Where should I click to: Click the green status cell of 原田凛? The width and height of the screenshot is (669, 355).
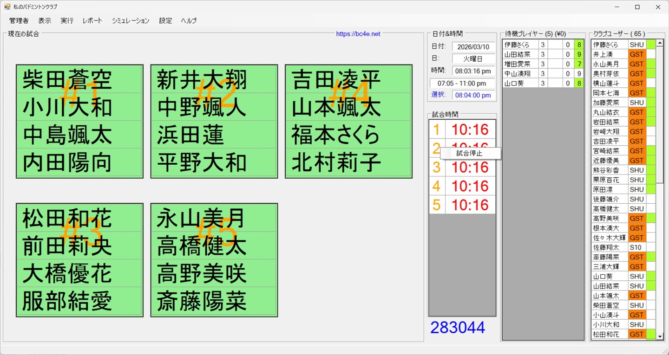pyautogui.click(x=651, y=189)
